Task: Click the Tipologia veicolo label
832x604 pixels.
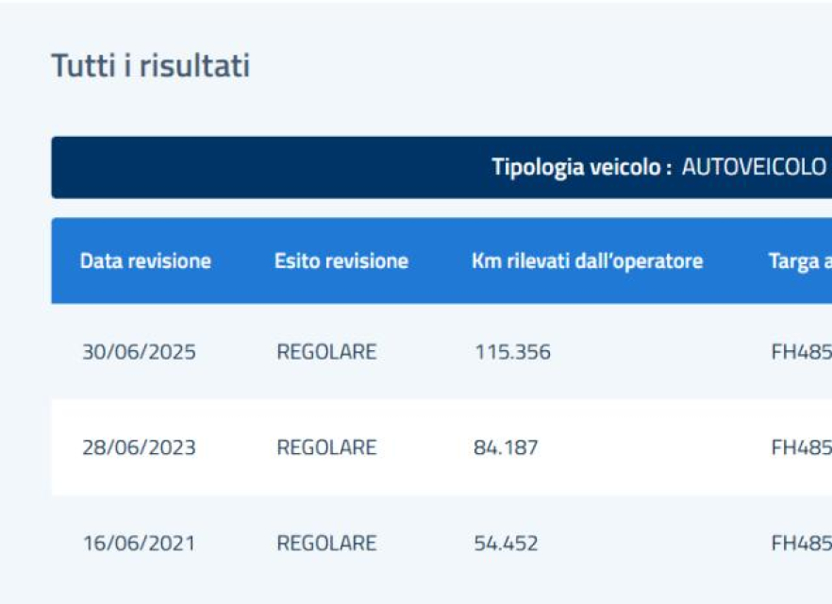Action: point(581,167)
